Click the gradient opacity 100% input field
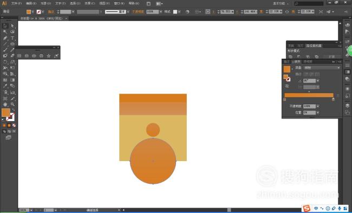The height and width of the screenshot is (213, 352). click(309, 106)
